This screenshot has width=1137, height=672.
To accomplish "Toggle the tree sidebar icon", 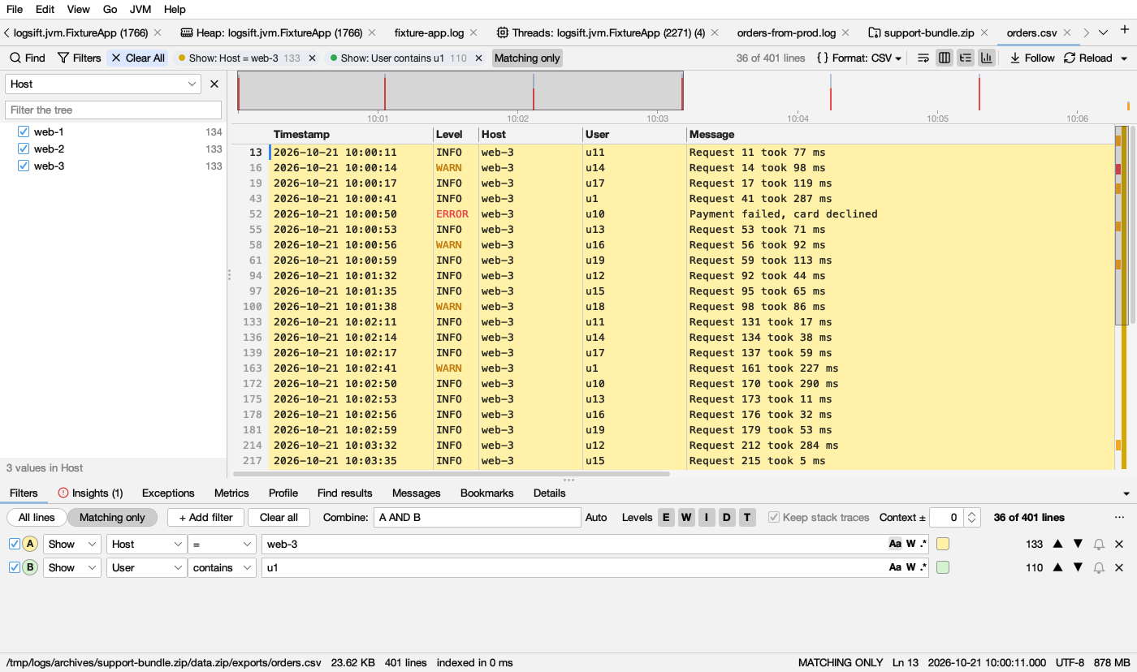I will [966, 58].
